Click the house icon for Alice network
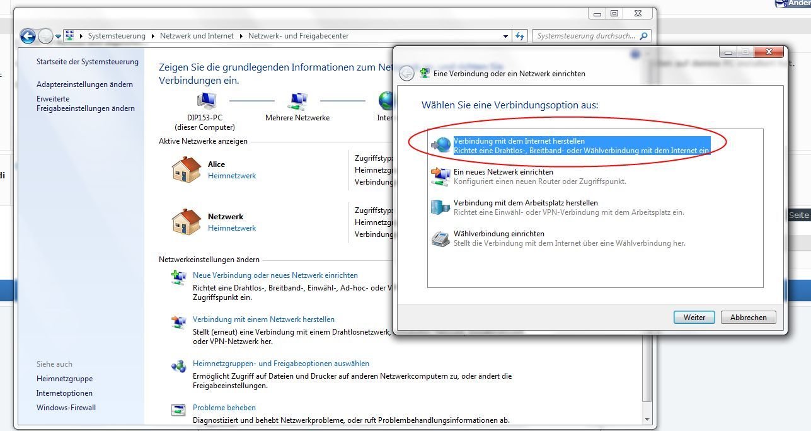Image resolution: width=811 pixels, height=431 pixels. (x=186, y=170)
